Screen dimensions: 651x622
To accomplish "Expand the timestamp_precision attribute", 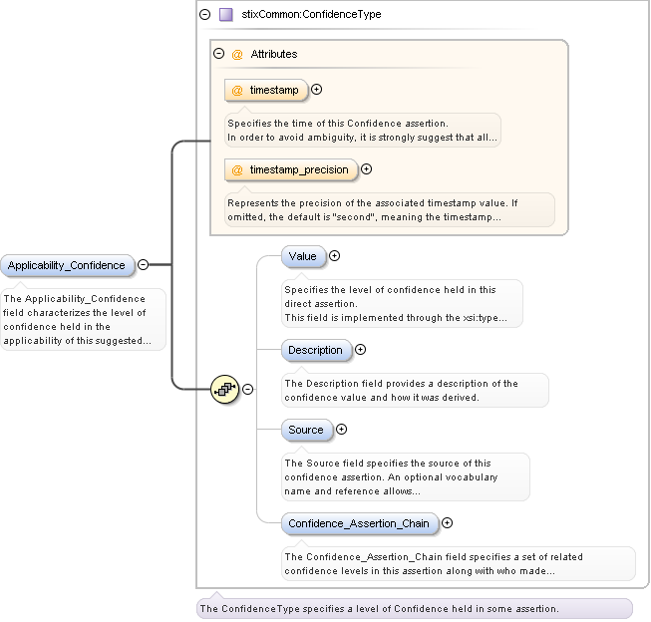I will point(366,169).
